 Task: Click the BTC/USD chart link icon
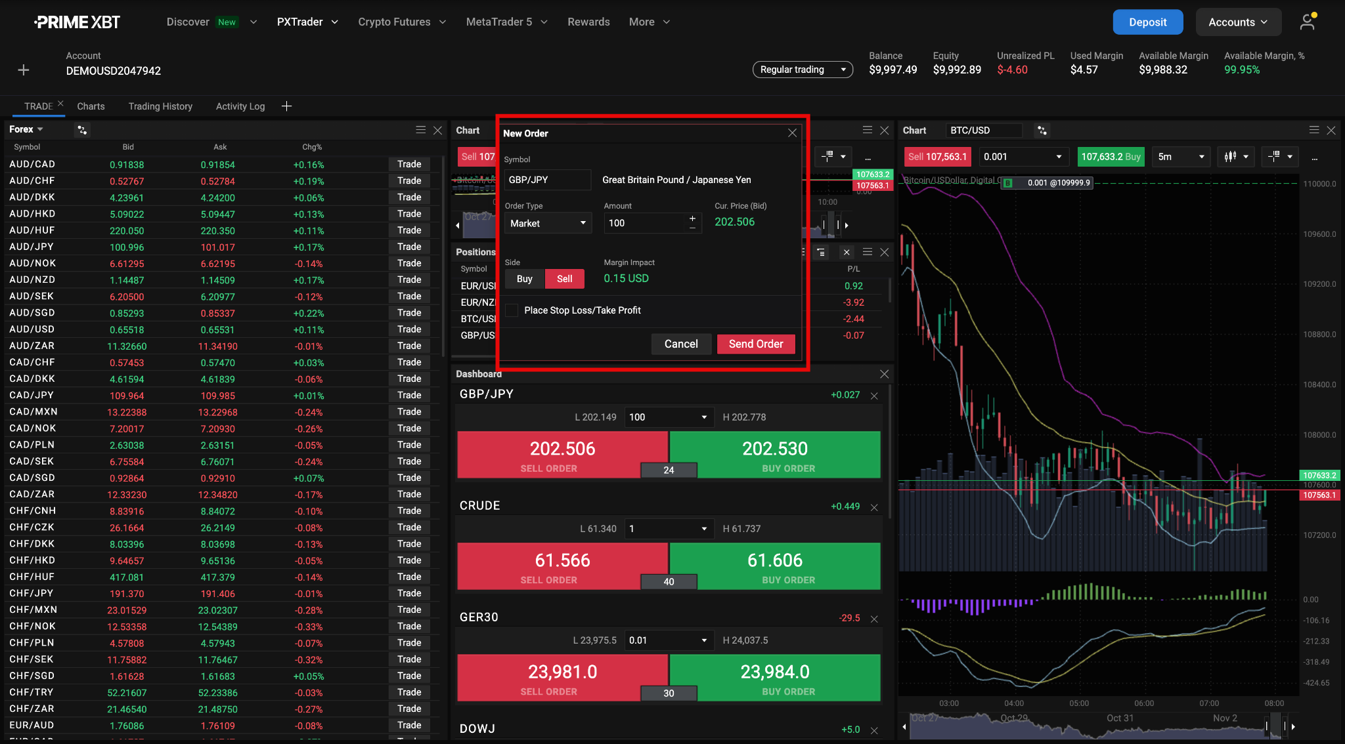coord(1042,131)
